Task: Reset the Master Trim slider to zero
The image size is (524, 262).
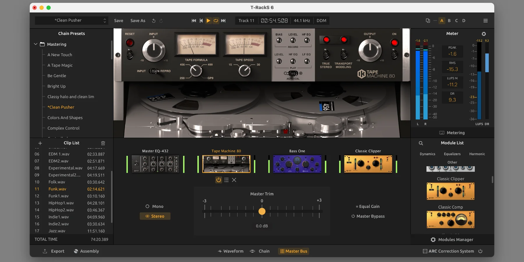Action: click(x=262, y=211)
